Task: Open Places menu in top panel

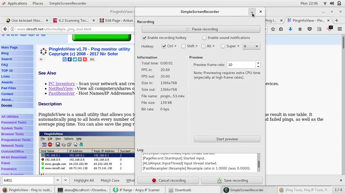Action: point(38,3)
